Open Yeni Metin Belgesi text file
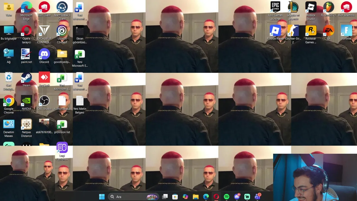Image resolution: width=357 pixels, height=201 pixels. pos(80,105)
